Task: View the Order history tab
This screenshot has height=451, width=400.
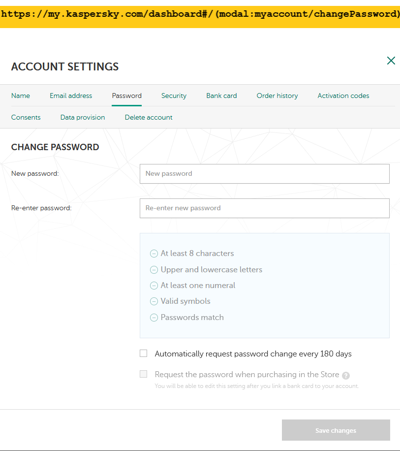Action: click(x=277, y=96)
